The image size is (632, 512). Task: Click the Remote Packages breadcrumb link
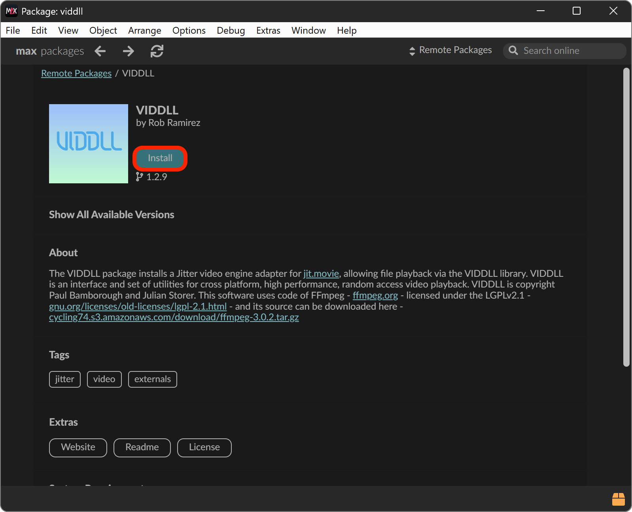[x=76, y=74]
